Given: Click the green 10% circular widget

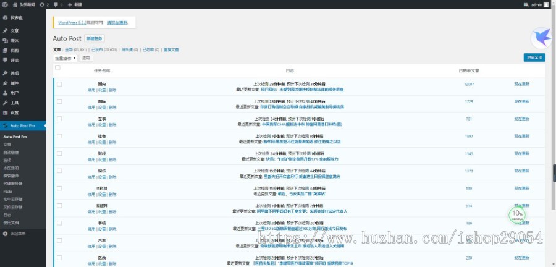Looking at the screenshot, I should pos(517,214).
